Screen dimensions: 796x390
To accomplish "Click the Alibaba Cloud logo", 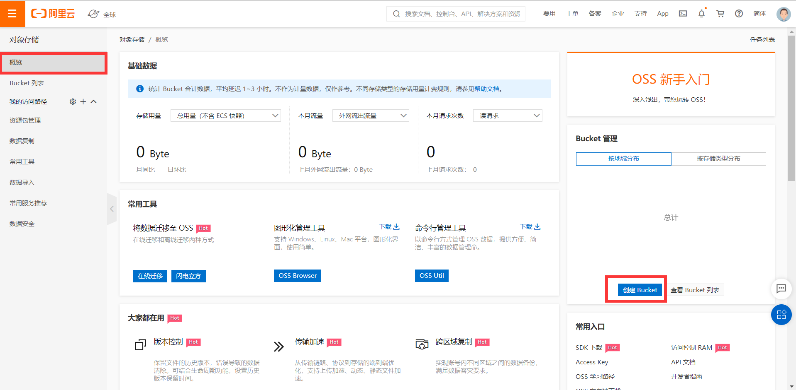I will 53,13.
